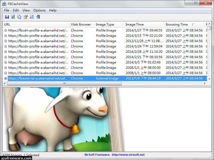Click row icon for 2014/3/24 image
214x160 pixels.
pyautogui.click(x=6, y=46)
